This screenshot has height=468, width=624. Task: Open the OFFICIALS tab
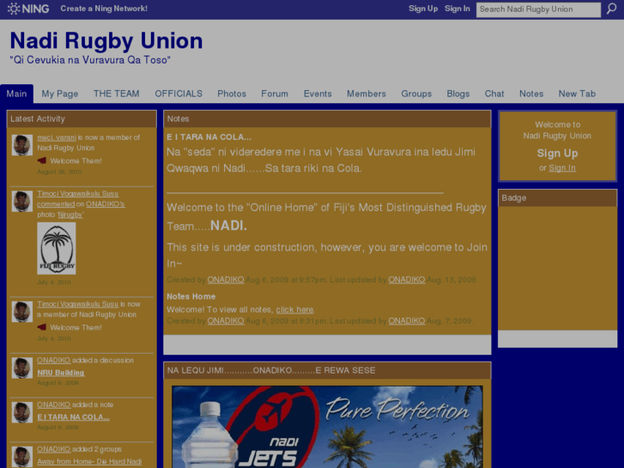179,94
